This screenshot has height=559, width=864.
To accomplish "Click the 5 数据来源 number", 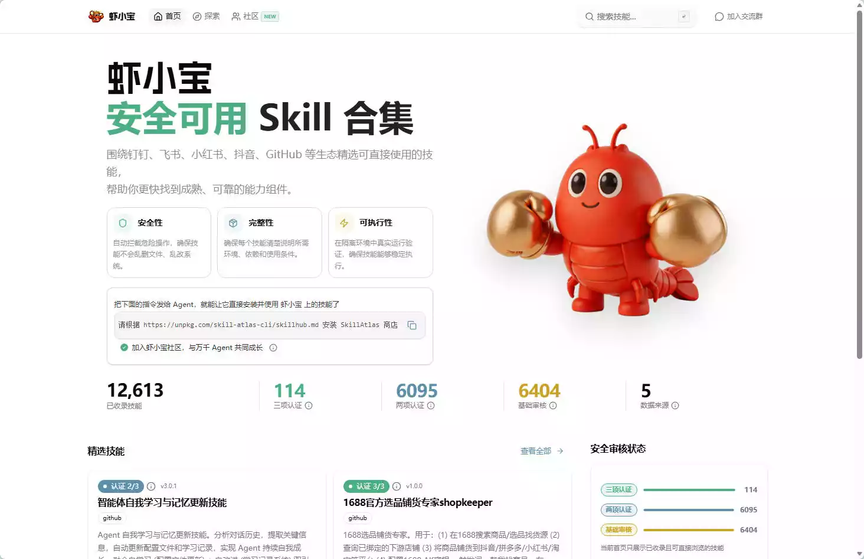I will [x=646, y=391].
